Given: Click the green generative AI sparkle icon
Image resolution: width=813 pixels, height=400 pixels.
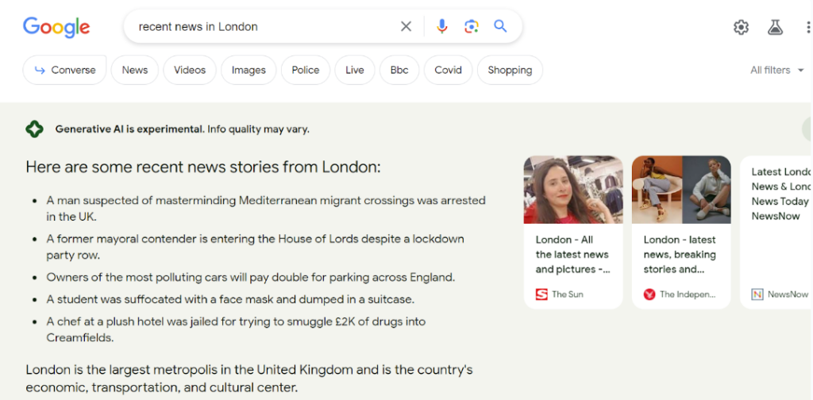Looking at the screenshot, I should [34, 129].
